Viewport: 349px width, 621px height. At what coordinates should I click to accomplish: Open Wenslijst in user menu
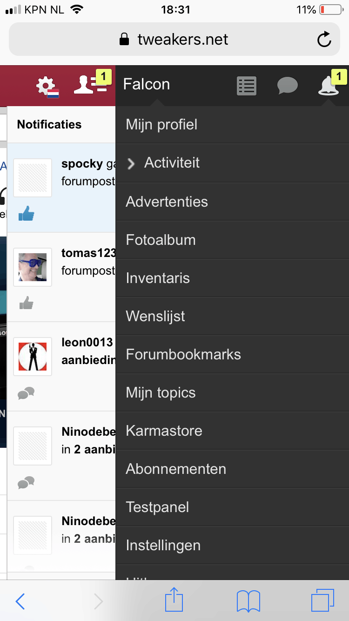point(155,316)
